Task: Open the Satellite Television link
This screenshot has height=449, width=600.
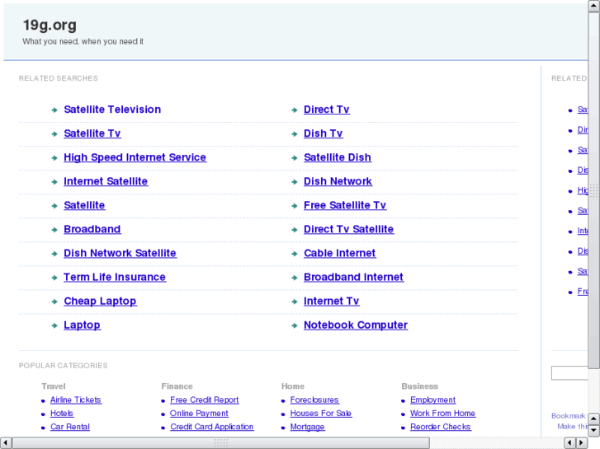Action: point(112,110)
